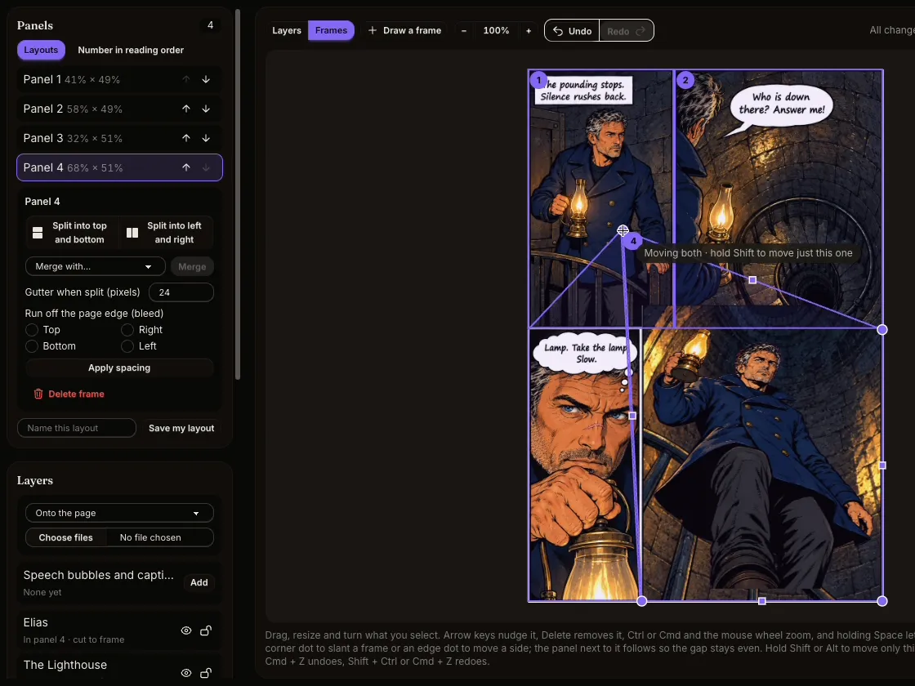Click Save my layout button
Viewport: 915px width, 686px height.
click(x=181, y=428)
